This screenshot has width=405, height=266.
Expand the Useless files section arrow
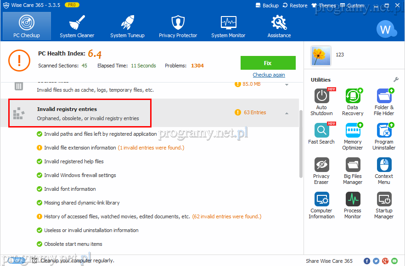tap(287, 84)
